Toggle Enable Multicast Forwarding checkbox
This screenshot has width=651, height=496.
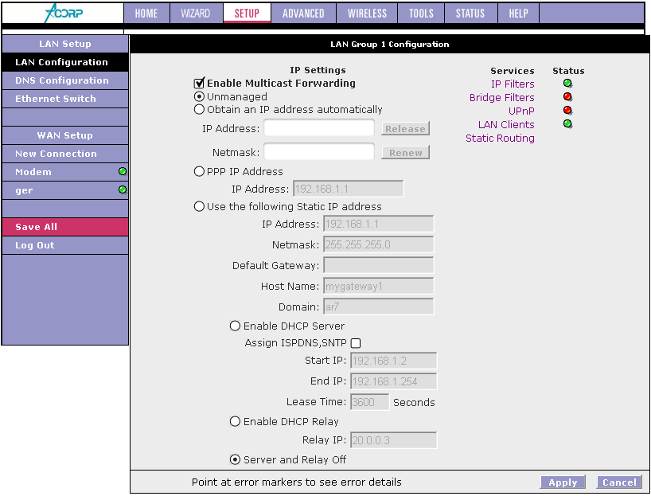200,83
